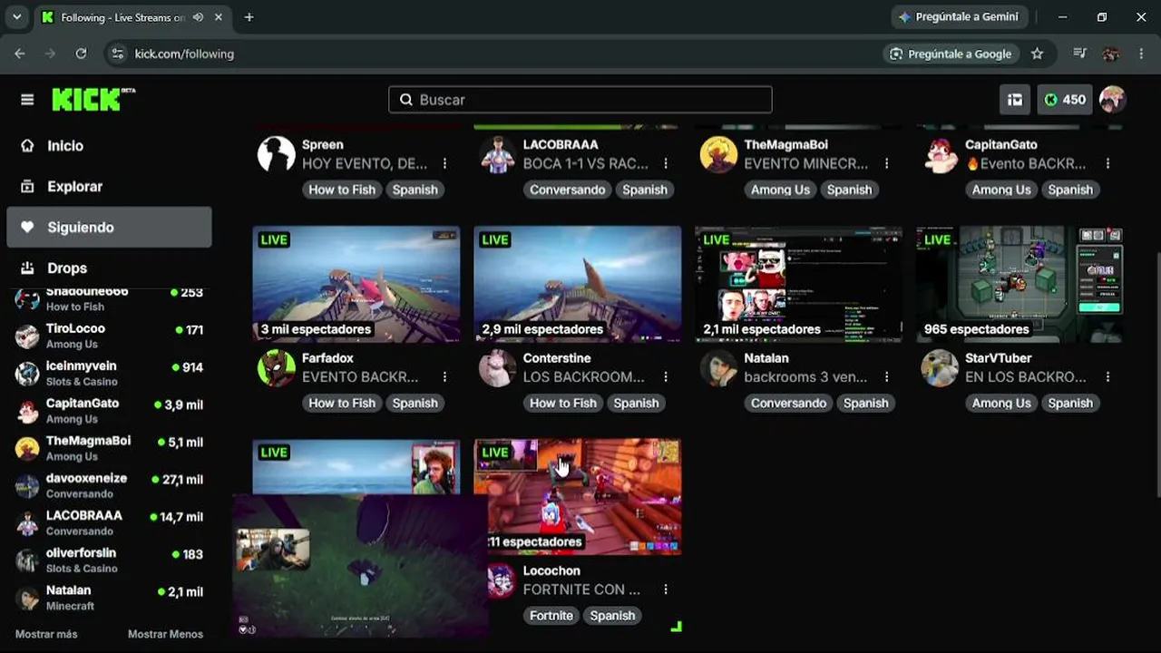
Task: Open options menu for CapitanGato stream card
Action: coord(1107,164)
